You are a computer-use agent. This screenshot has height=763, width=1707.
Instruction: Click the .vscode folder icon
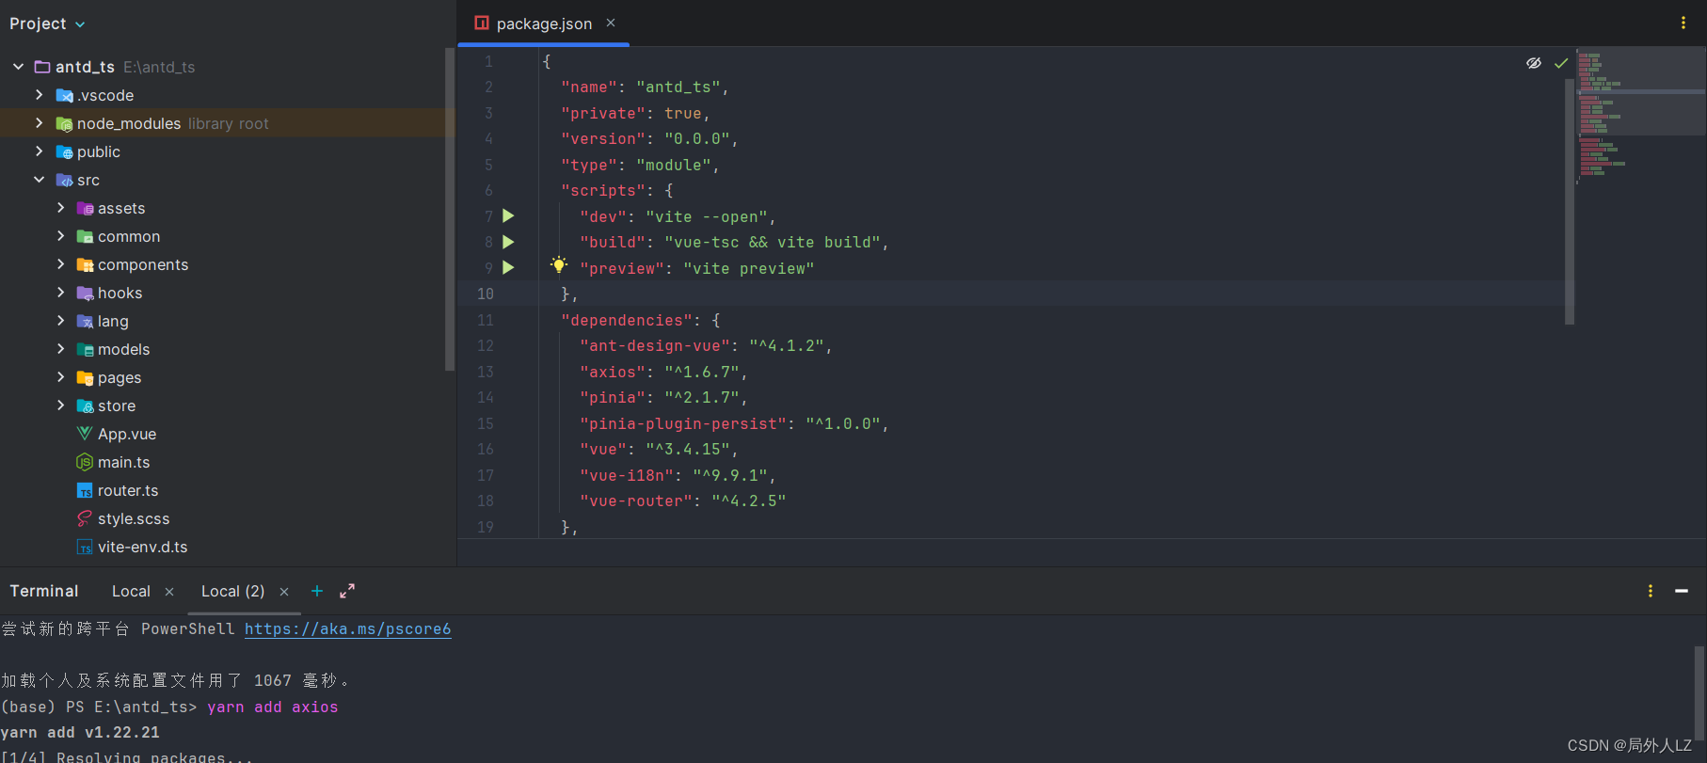[x=64, y=95]
